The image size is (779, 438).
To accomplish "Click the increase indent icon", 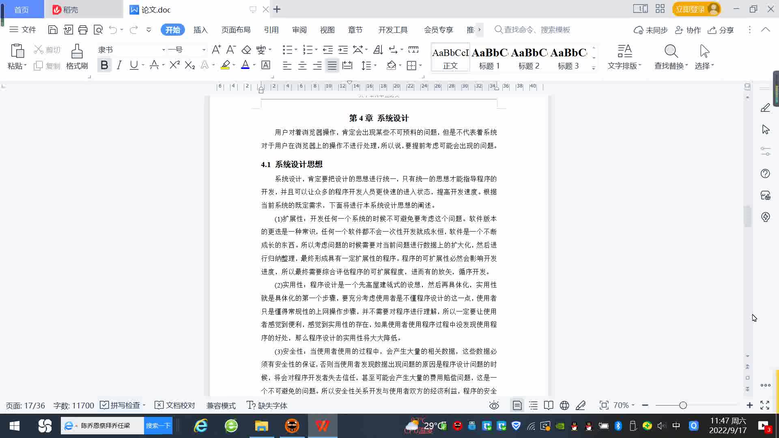I will [343, 50].
